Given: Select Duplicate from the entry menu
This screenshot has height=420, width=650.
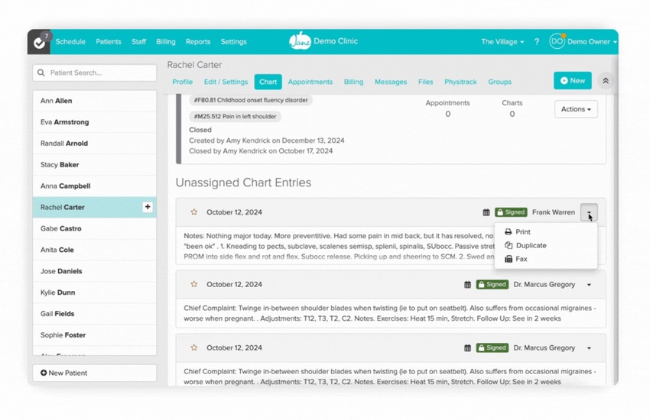Looking at the screenshot, I should coord(530,246).
